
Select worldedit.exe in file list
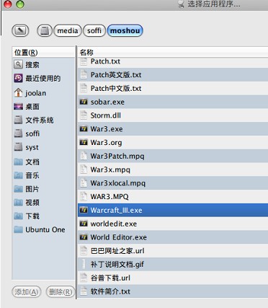(x=173, y=224)
